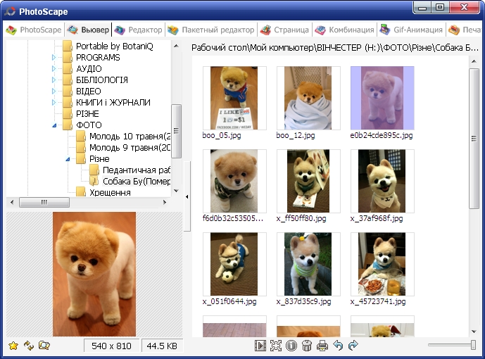Select the Різне subfolder under ФОТО

[x=99, y=159]
